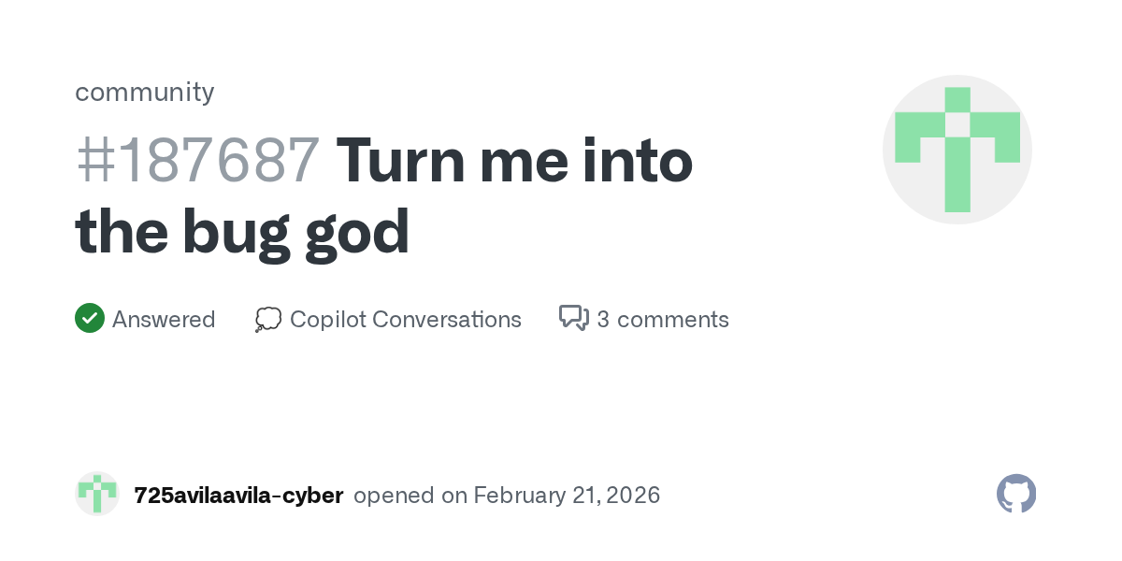Click the Answered status text
The image size is (1122, 561).
click(164, 320)
